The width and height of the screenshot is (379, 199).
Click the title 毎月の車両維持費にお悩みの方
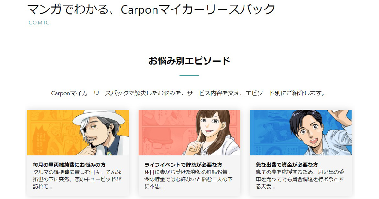click(x=69, y=165)
